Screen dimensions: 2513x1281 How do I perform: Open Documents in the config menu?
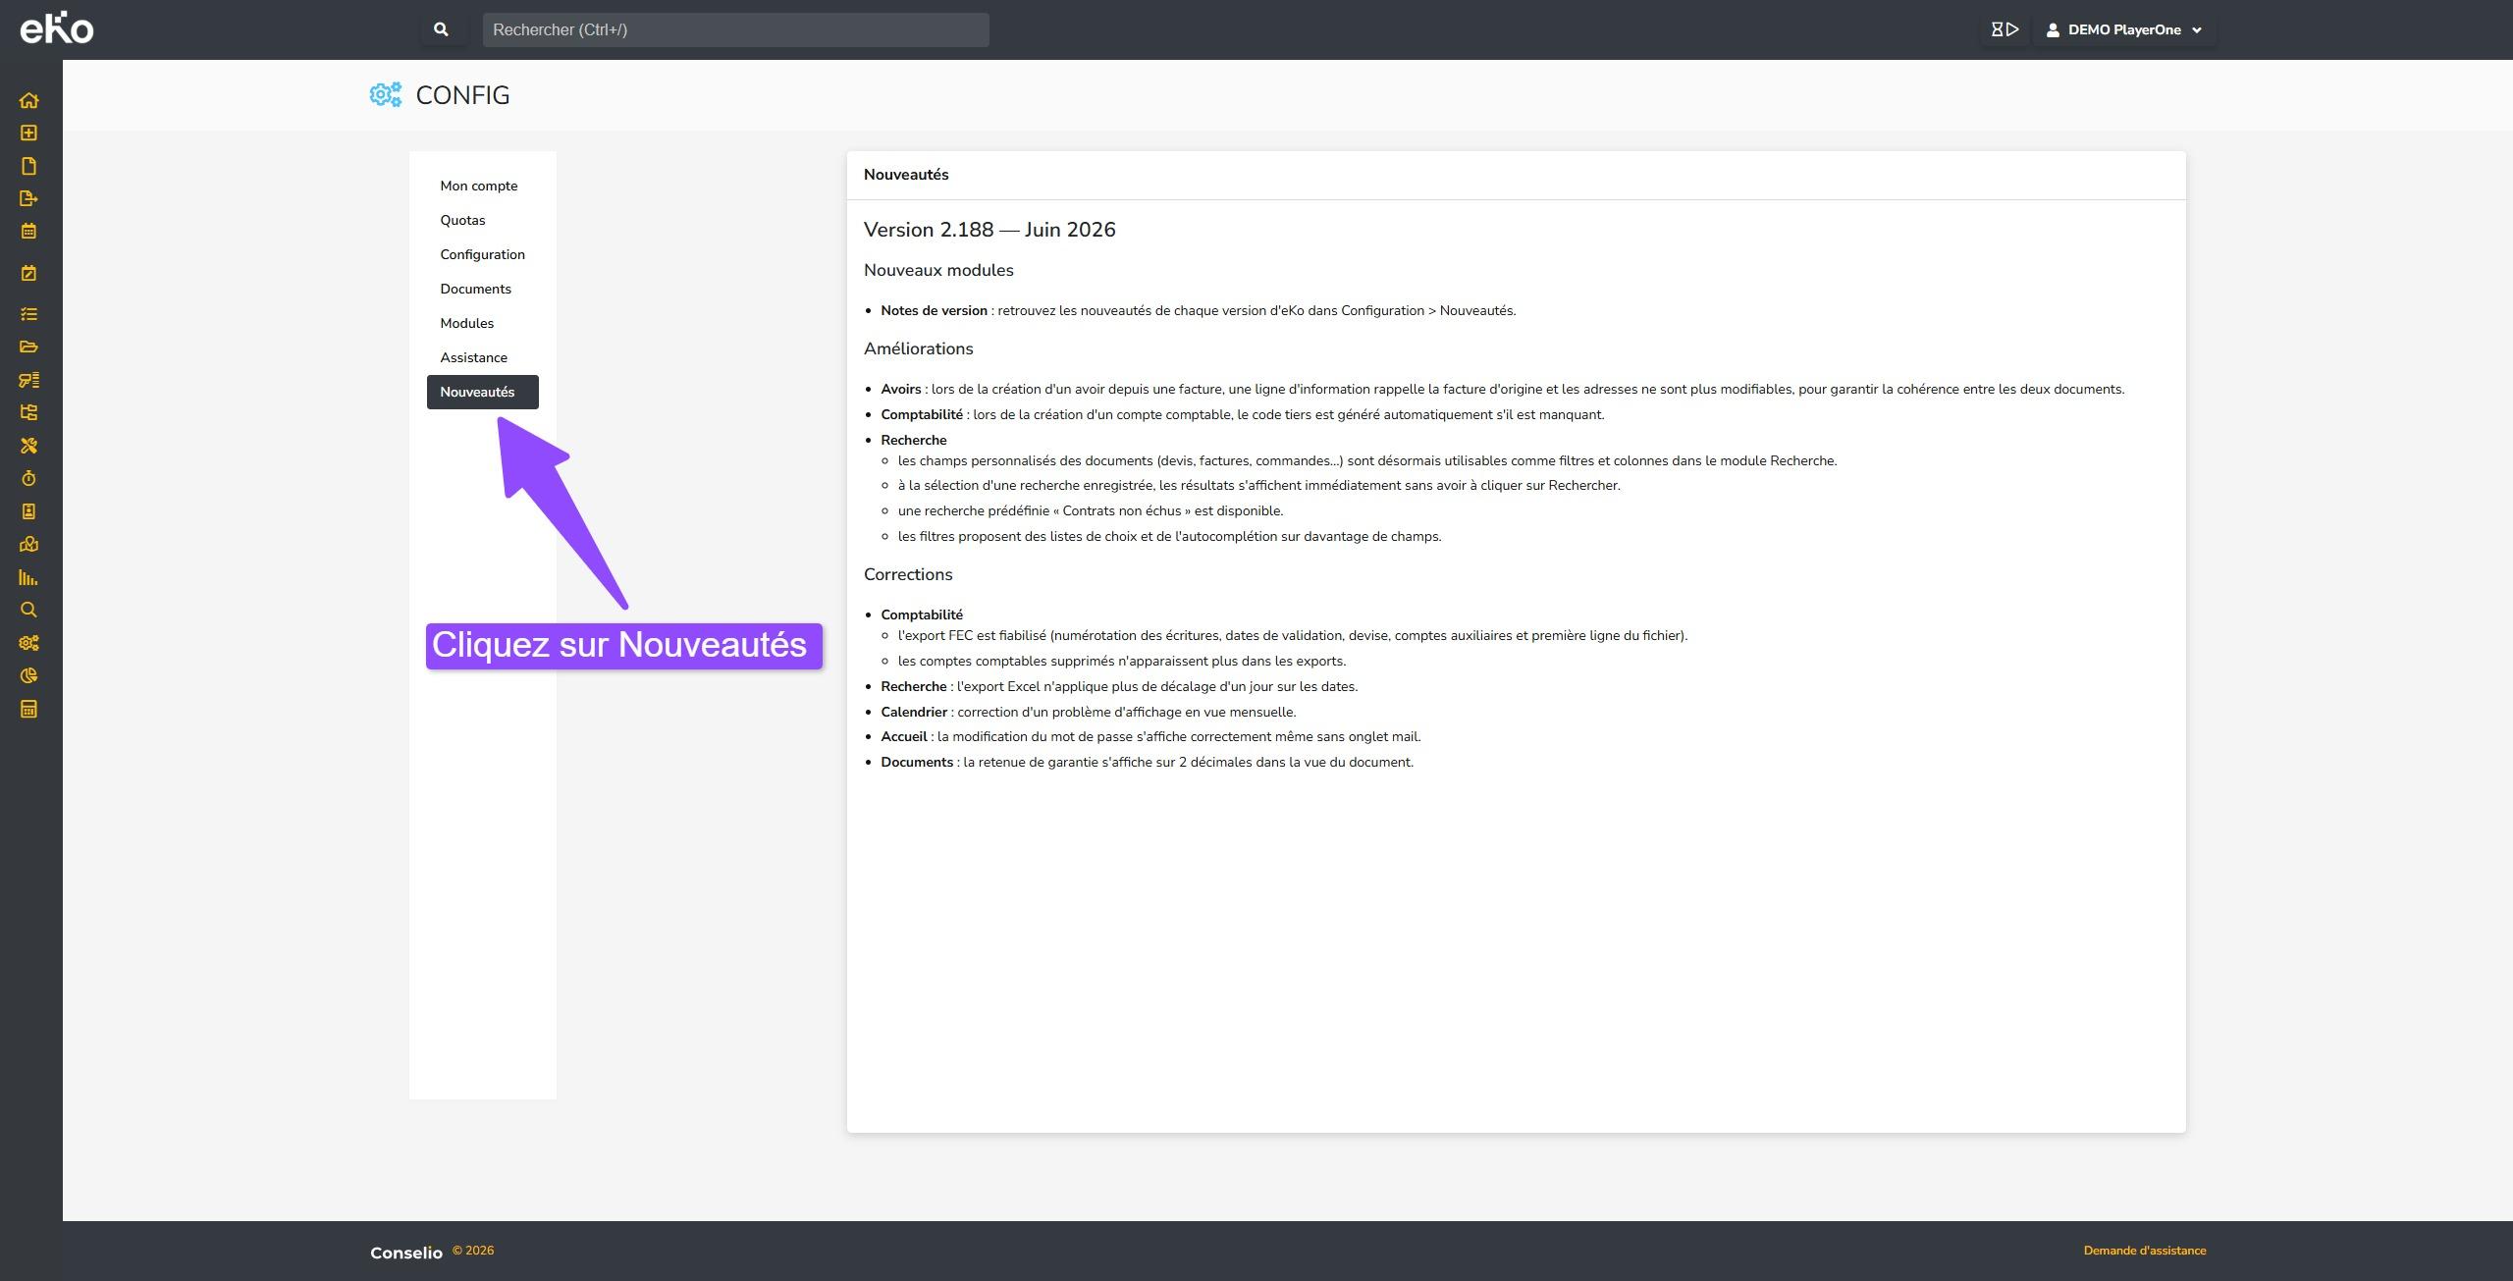coord(475,289)
